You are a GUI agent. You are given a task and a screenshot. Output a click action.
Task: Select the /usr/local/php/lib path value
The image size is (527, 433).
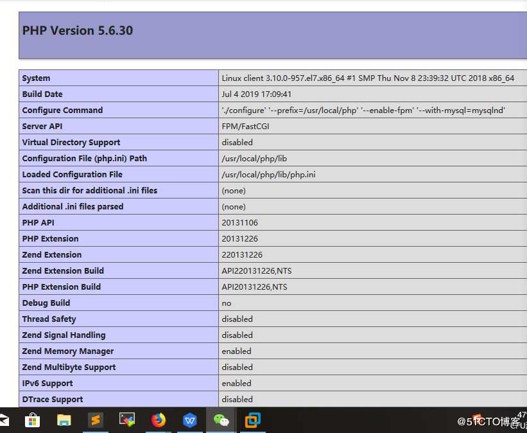coord(254,159)
